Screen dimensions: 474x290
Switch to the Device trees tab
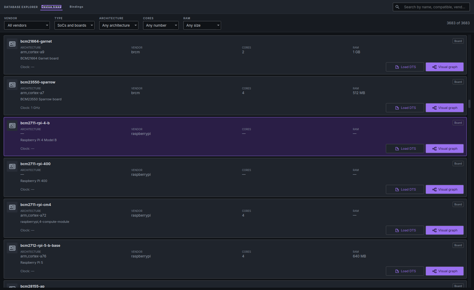tap(51, 7)
